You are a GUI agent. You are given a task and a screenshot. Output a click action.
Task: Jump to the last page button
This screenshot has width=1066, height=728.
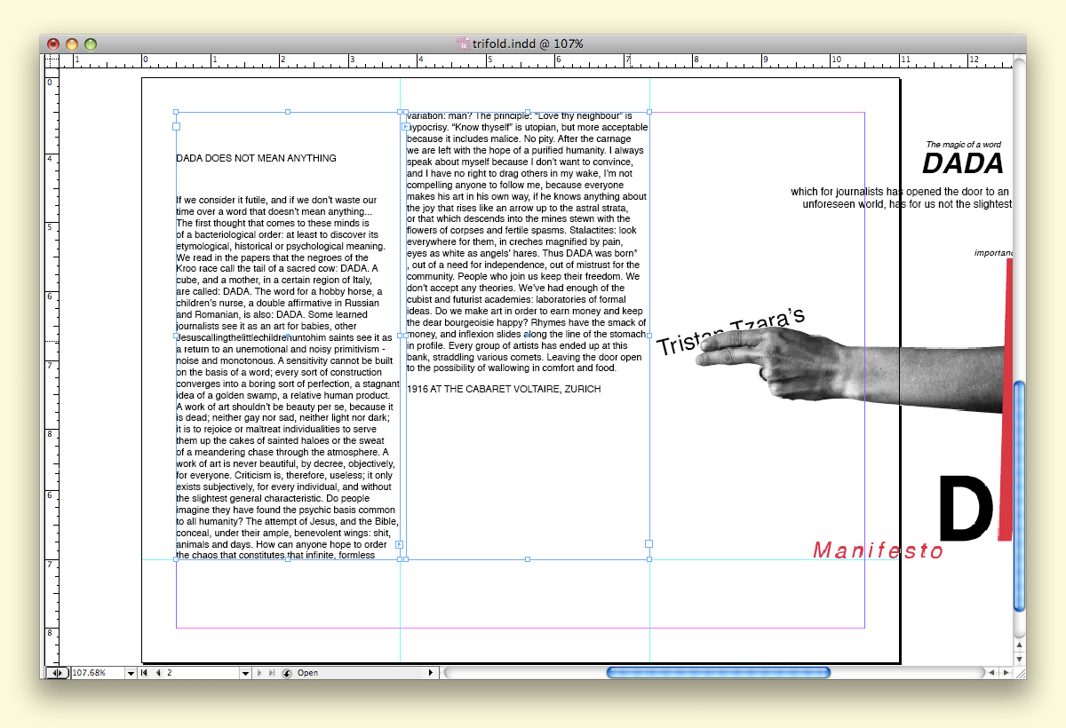(272, 673)
